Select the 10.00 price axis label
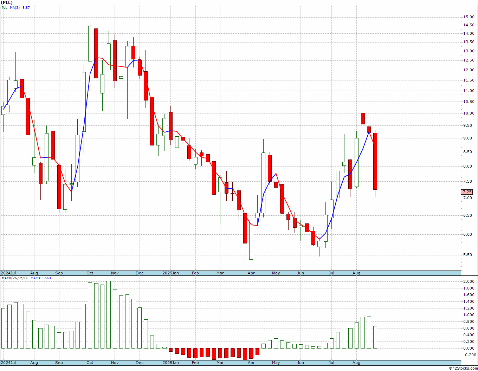478x371 pixels. pyautogui.click(x=468, y=113)
